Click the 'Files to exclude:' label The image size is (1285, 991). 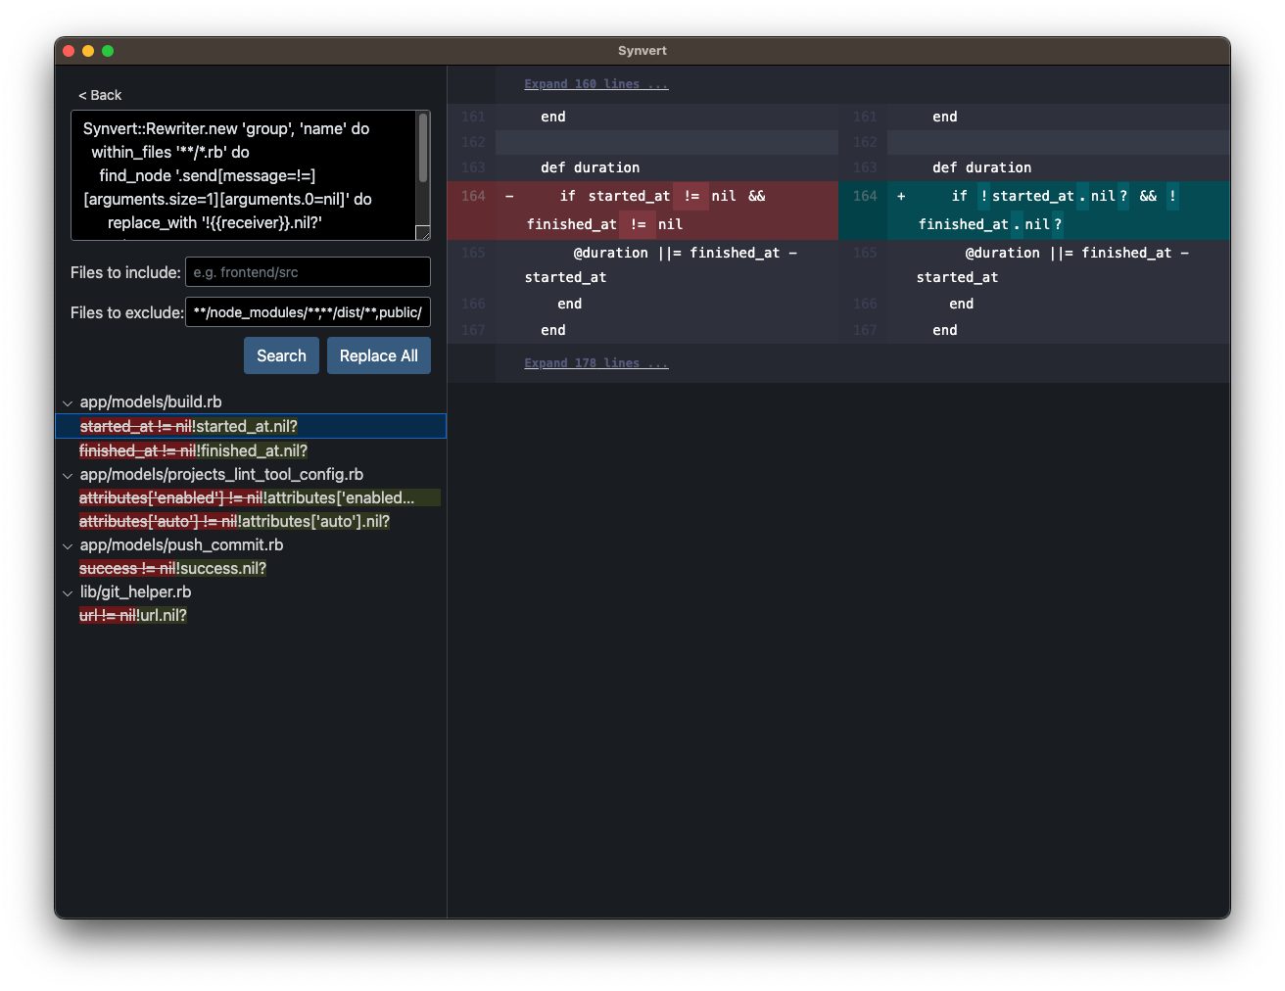pos(127,312)
